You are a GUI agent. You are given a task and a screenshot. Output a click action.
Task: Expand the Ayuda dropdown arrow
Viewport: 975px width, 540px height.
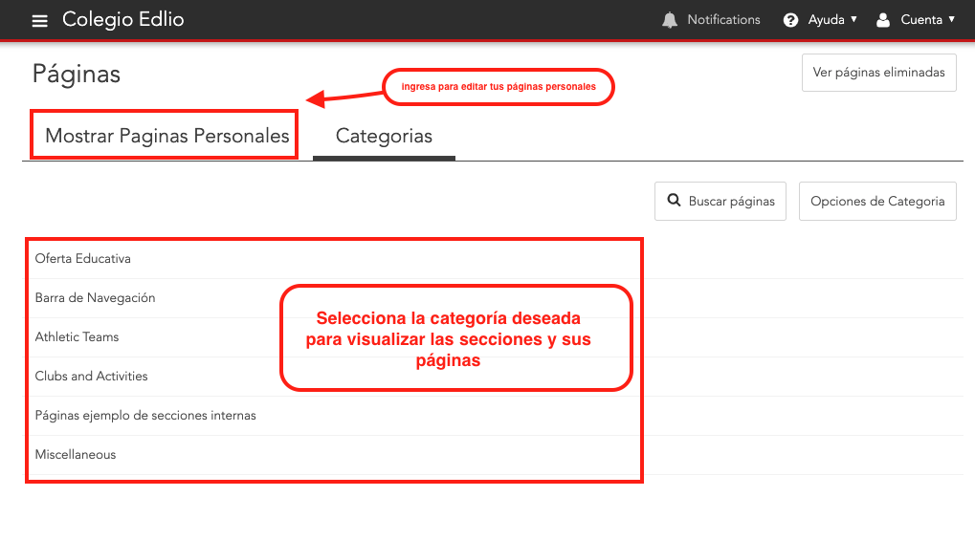[853, 19]
